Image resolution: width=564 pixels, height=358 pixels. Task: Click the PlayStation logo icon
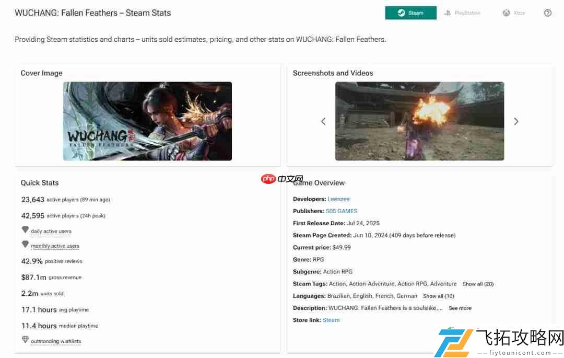coord(448,13)
